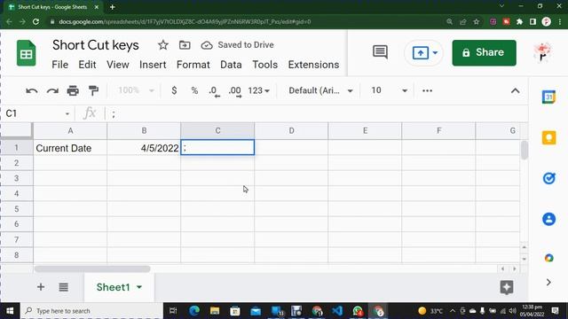568x319 pixels.
Task: Print the spreadsheet using printer icon
Action: coord(73,90)
